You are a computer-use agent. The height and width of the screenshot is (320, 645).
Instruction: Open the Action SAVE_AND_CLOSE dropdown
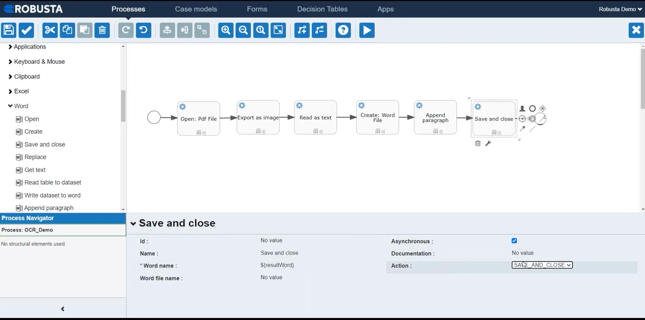[542, 265]
